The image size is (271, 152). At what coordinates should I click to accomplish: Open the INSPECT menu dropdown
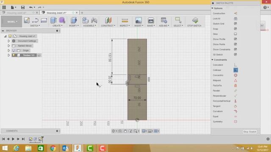tap(124, 25)
